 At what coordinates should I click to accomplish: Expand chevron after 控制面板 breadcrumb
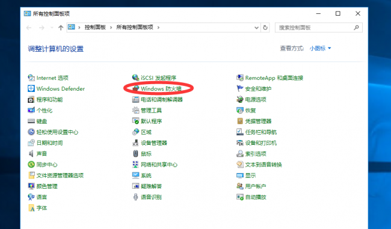click(x=111, y=28)
